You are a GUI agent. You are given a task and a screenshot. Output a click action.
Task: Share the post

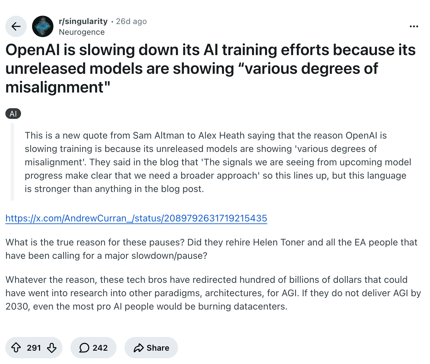(151, 348)
